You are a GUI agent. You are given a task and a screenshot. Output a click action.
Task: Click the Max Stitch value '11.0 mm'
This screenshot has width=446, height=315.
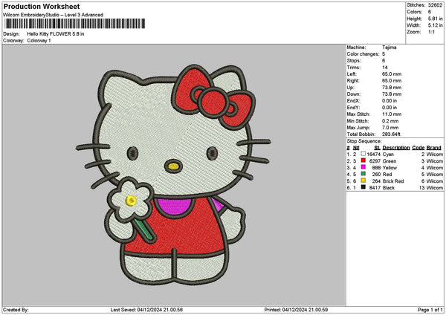click(392, 114)
